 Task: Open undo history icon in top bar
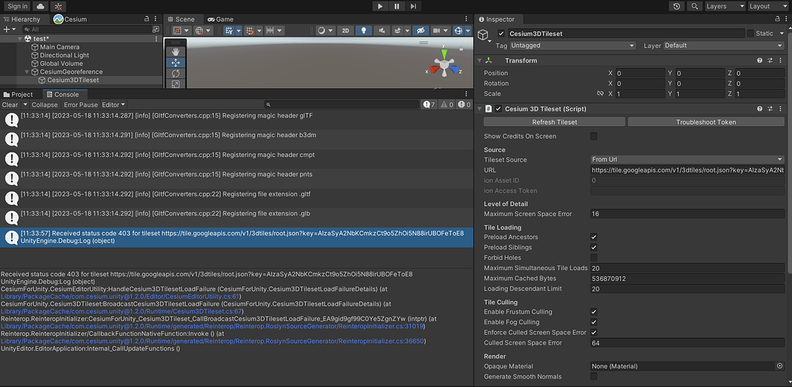tap(677, 6)
